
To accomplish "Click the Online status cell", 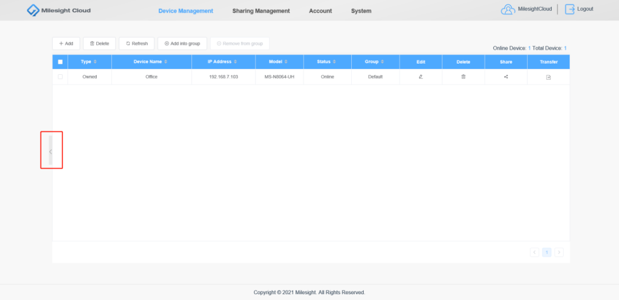I will 328,77.
